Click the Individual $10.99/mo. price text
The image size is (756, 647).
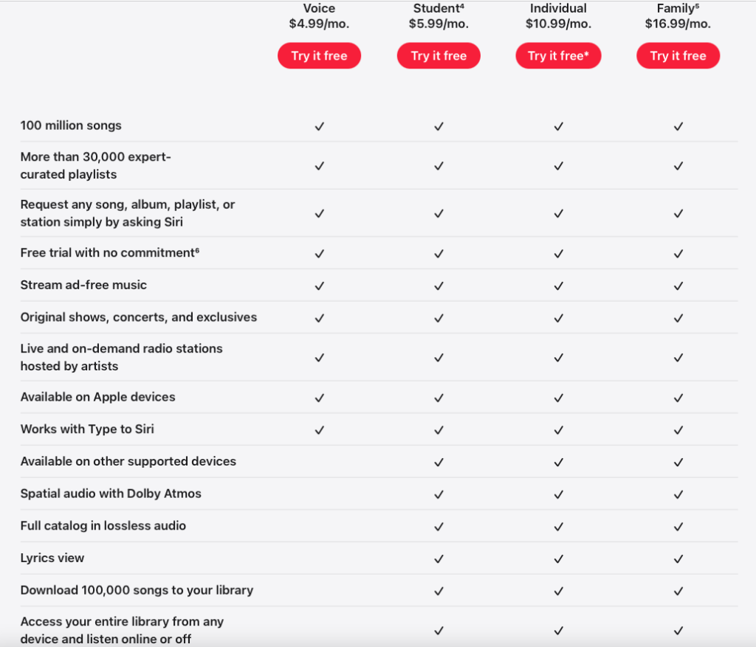click(558, 24)
